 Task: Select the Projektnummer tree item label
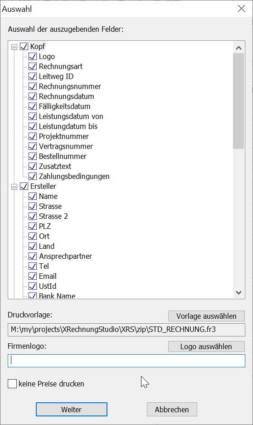[64, 136]
